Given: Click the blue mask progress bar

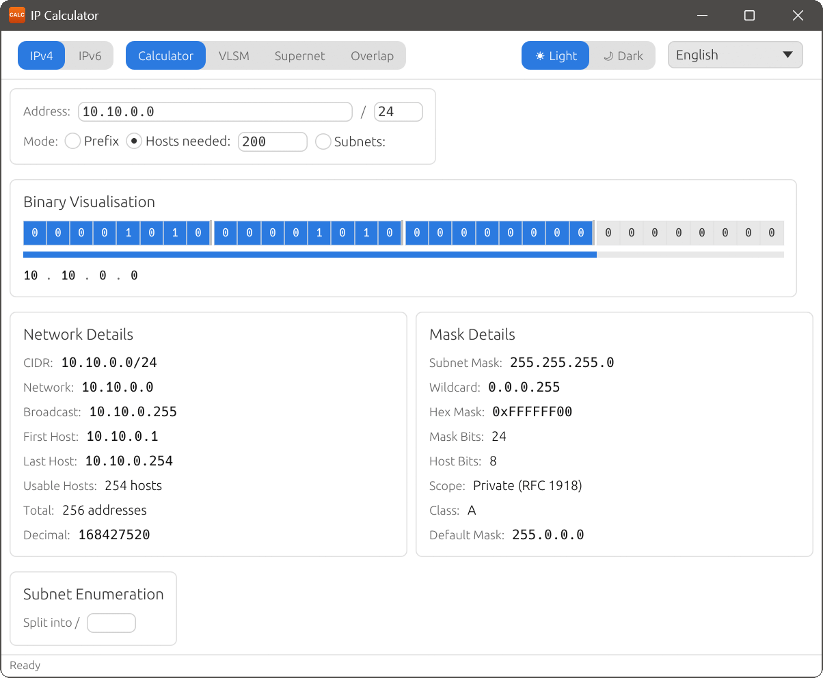Looking at the screenshot, I should tap(308, 254).
